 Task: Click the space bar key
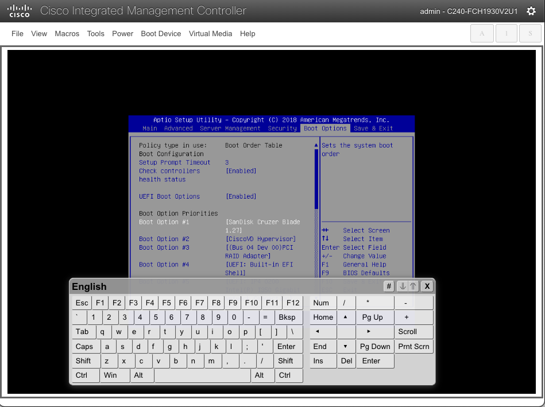coord(202,375)
